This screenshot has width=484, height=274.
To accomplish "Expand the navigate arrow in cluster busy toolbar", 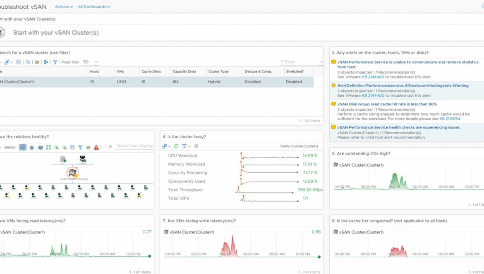I will tap(170, 147).
